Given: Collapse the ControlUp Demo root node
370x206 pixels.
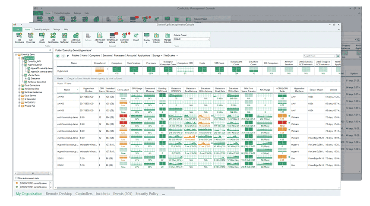Looking at the screenshot, I should pyautogui.click(x=16, y=54).
